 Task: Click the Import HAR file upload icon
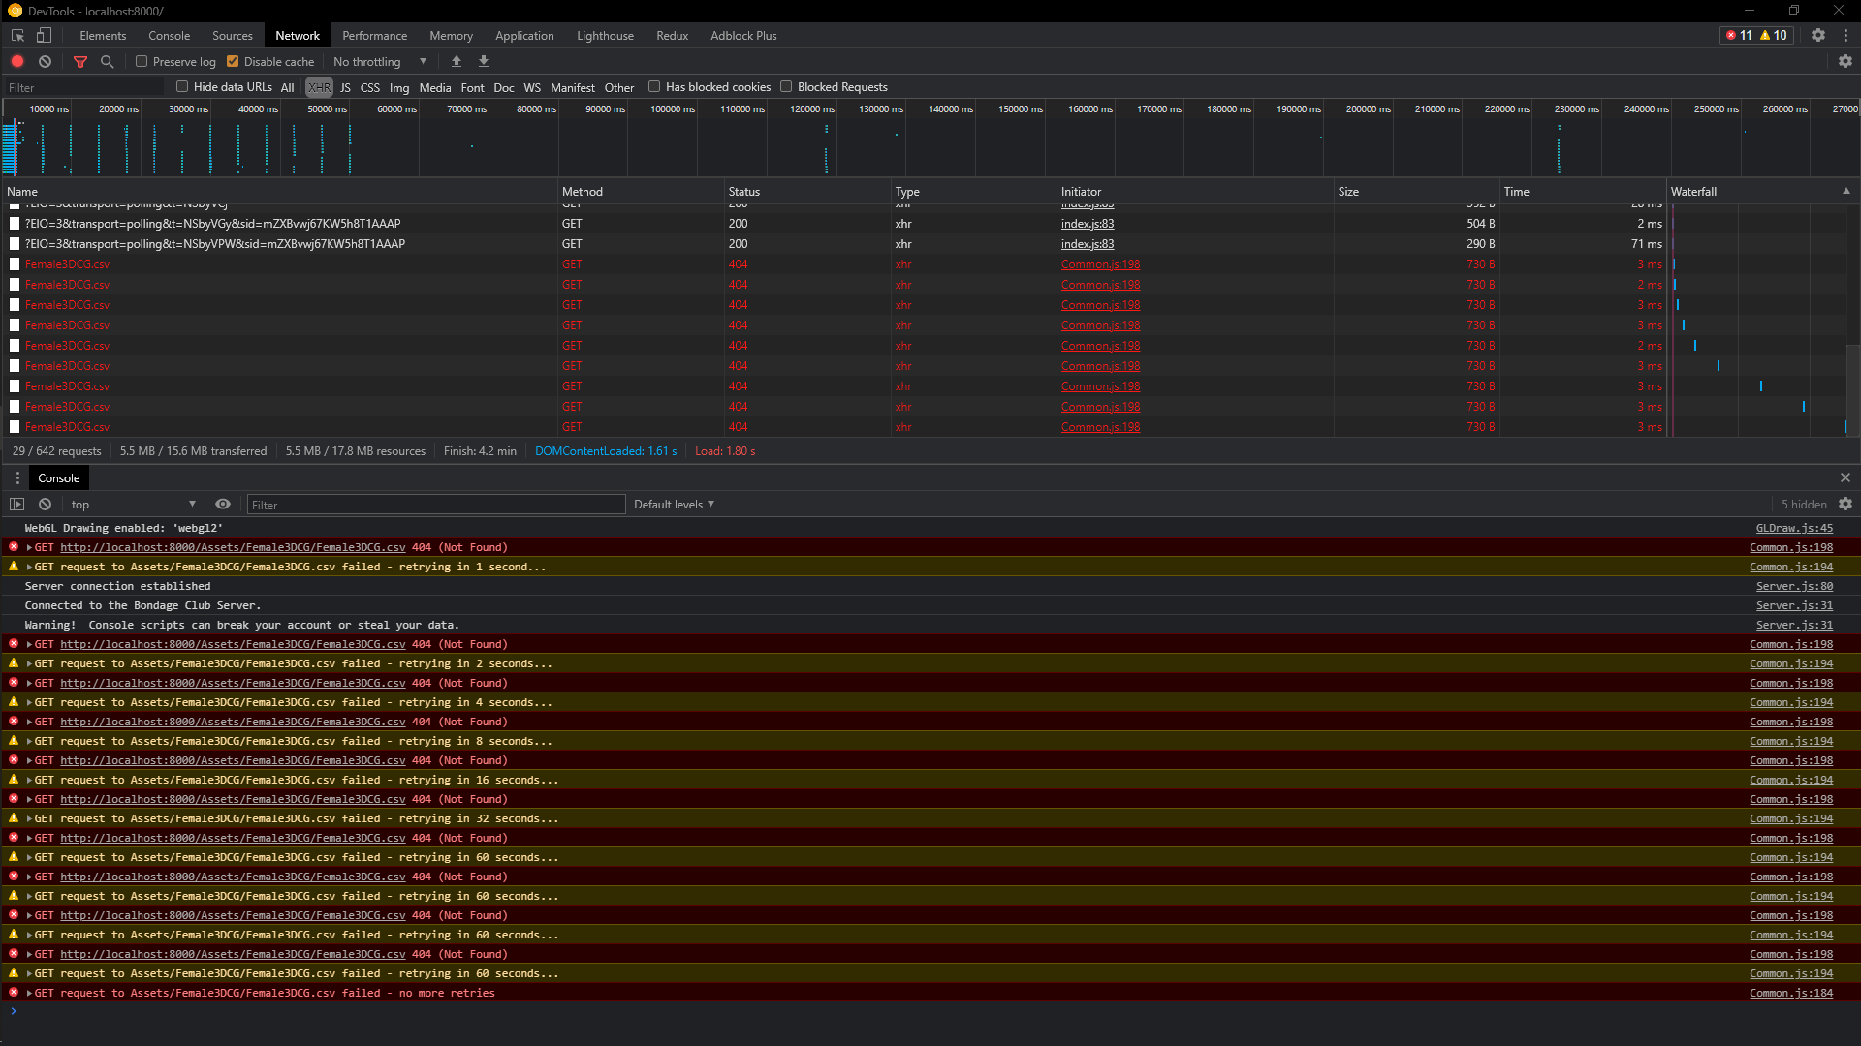[457, 61]
